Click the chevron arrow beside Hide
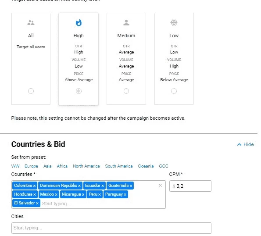This screenshot has height=236, width=261. (x=239, y=144)
